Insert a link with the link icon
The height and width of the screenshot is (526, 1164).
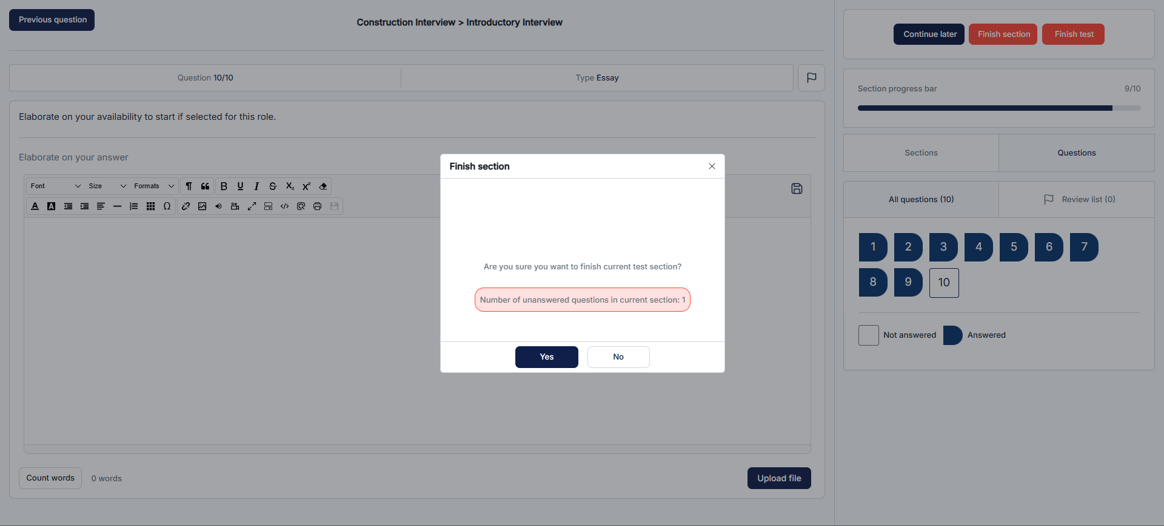pyautogui.click(x=186, y=206)
